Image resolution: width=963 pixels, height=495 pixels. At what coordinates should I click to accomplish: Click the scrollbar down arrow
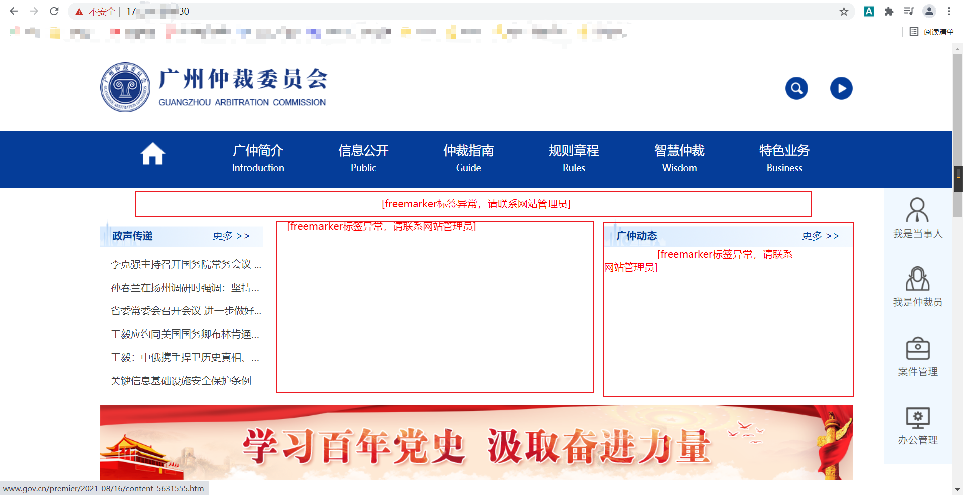(x=958, y=489)
